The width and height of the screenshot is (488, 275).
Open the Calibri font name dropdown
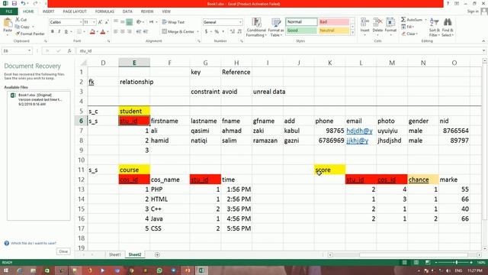[x=81, y=22]
